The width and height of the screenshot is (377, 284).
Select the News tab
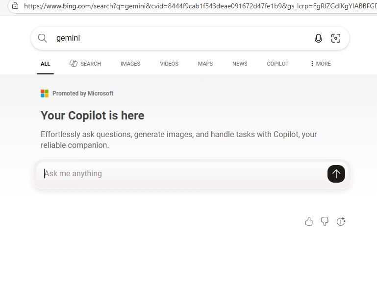tap(240, 64)
